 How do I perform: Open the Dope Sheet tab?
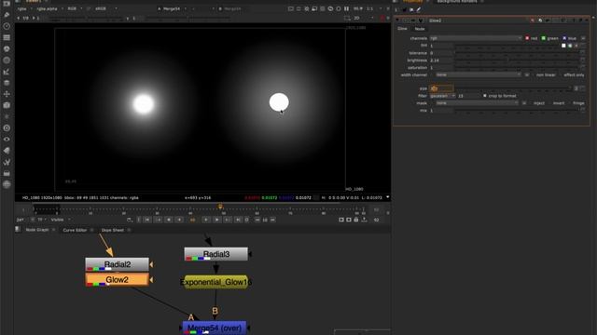(112, 230)
